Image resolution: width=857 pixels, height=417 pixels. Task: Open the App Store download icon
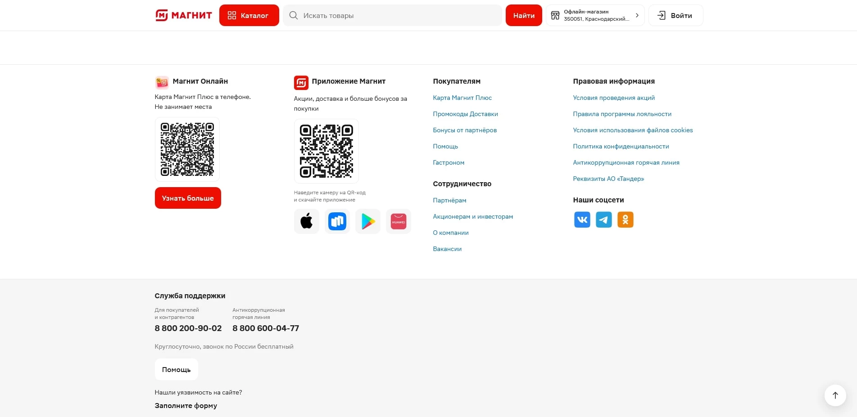point(306,221)
